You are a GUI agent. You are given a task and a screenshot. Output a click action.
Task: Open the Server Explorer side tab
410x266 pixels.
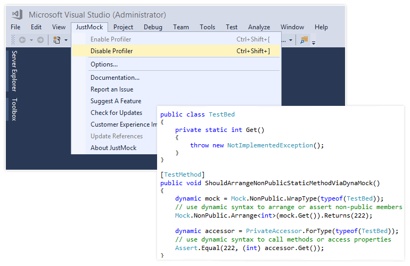pyautogui.click(x=14, y=71)
